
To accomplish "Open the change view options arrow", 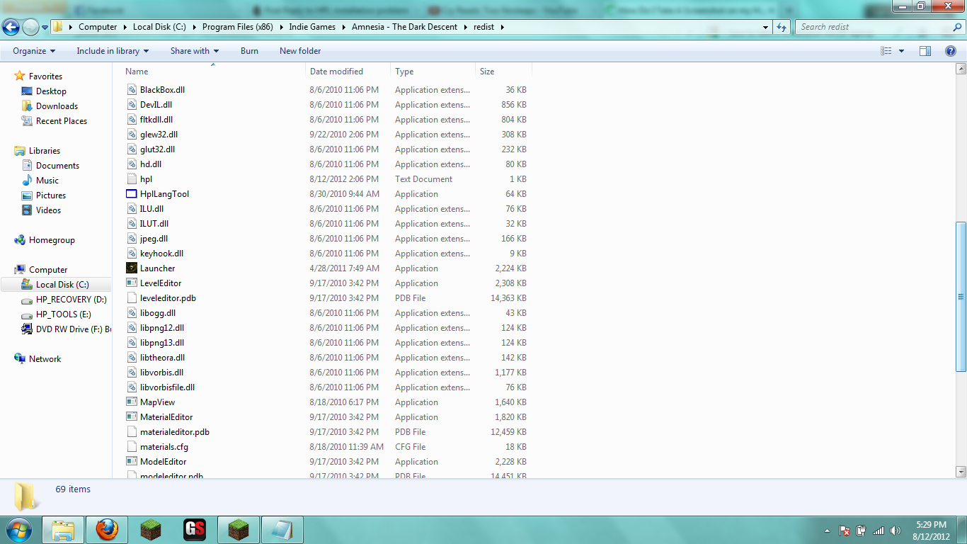I will (901, 51).
